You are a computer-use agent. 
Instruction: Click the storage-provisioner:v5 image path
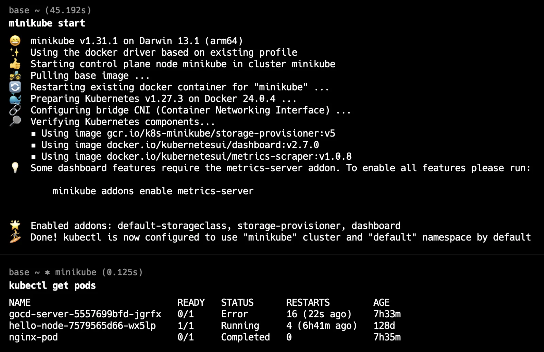click(x=221, y=133)
